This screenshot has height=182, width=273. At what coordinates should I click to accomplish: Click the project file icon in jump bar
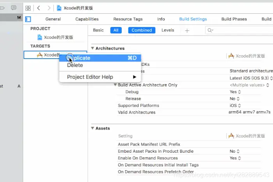coord(59,8)
